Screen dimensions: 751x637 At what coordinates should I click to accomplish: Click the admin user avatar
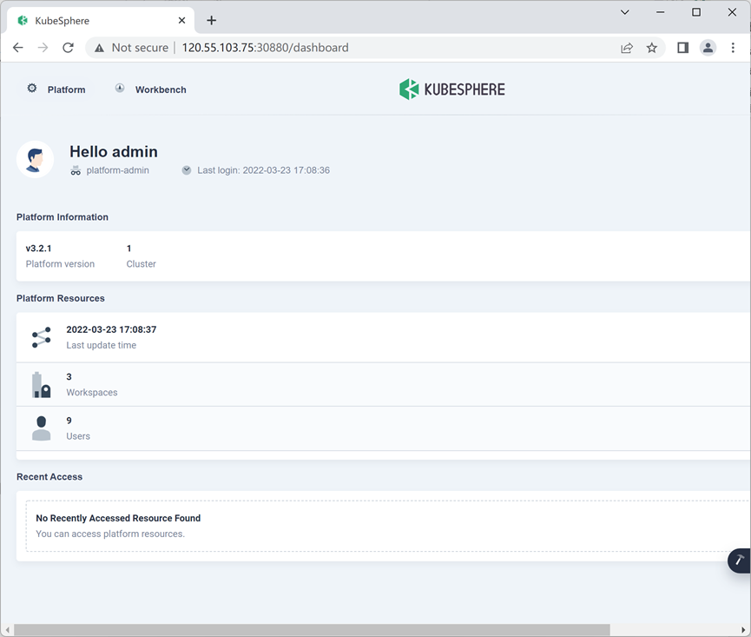pos(35,159)
